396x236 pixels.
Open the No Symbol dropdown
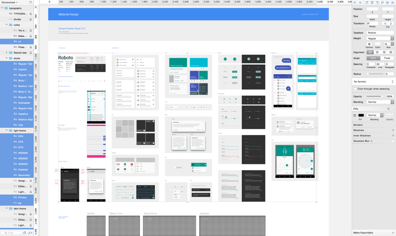pyautogui.click(x=373, y=82)
